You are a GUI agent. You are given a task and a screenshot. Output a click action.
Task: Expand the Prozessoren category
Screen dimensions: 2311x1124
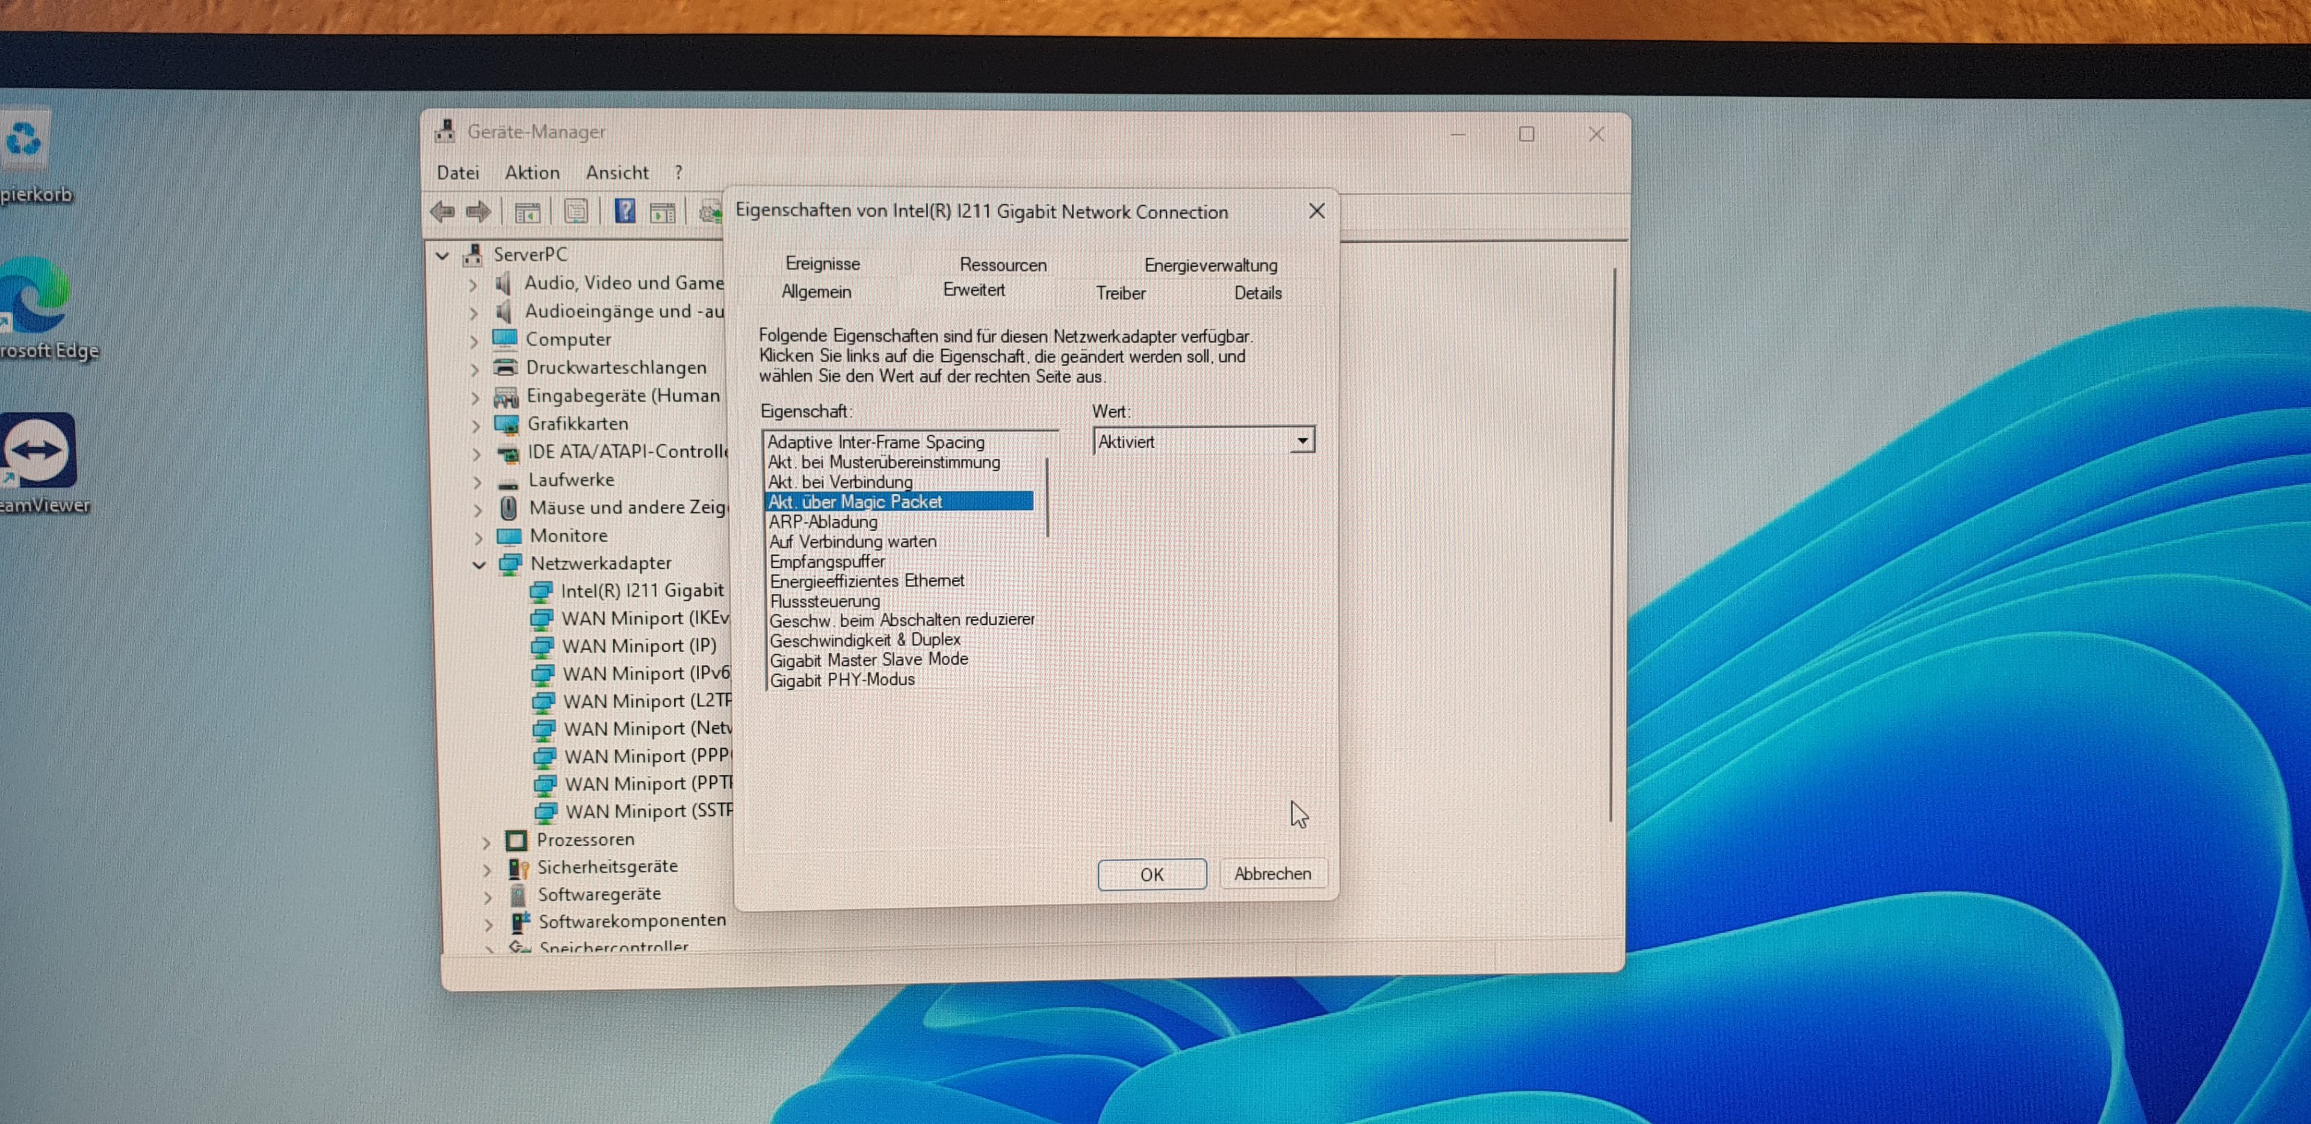486,842
